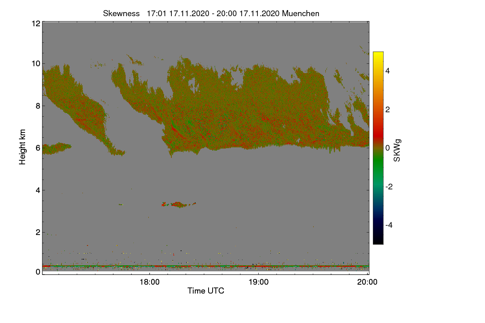This screenshot has height=323, width=485.
Task: Click the 10 km height label
Action: [x=36, y=63]
